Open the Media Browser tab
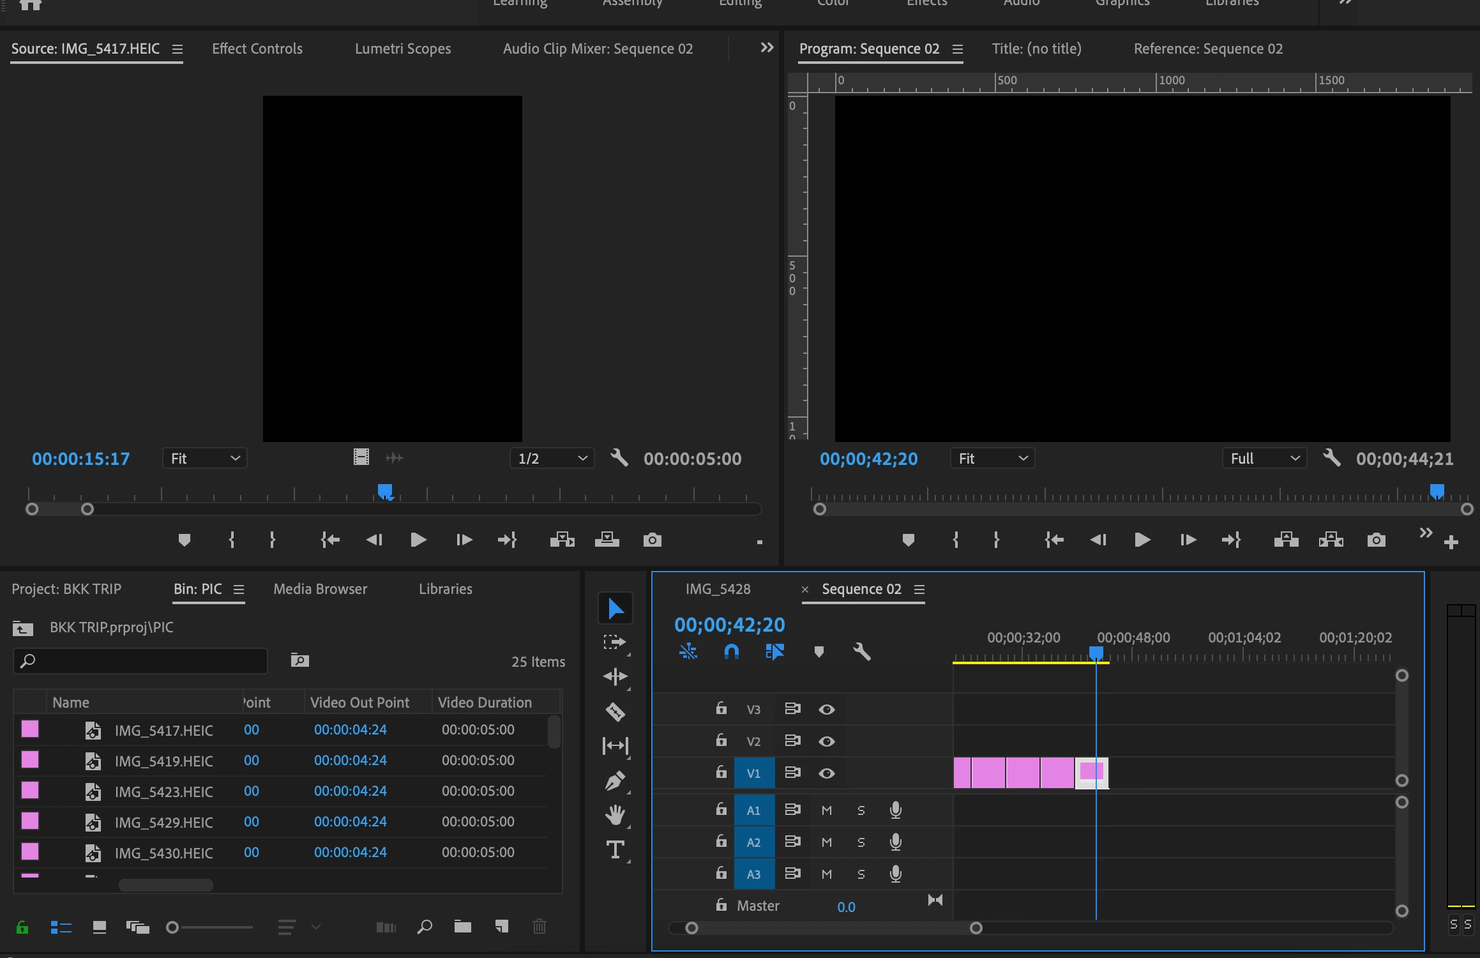Viewport: 1480px width, 958px height. click(x=320, y=589)
